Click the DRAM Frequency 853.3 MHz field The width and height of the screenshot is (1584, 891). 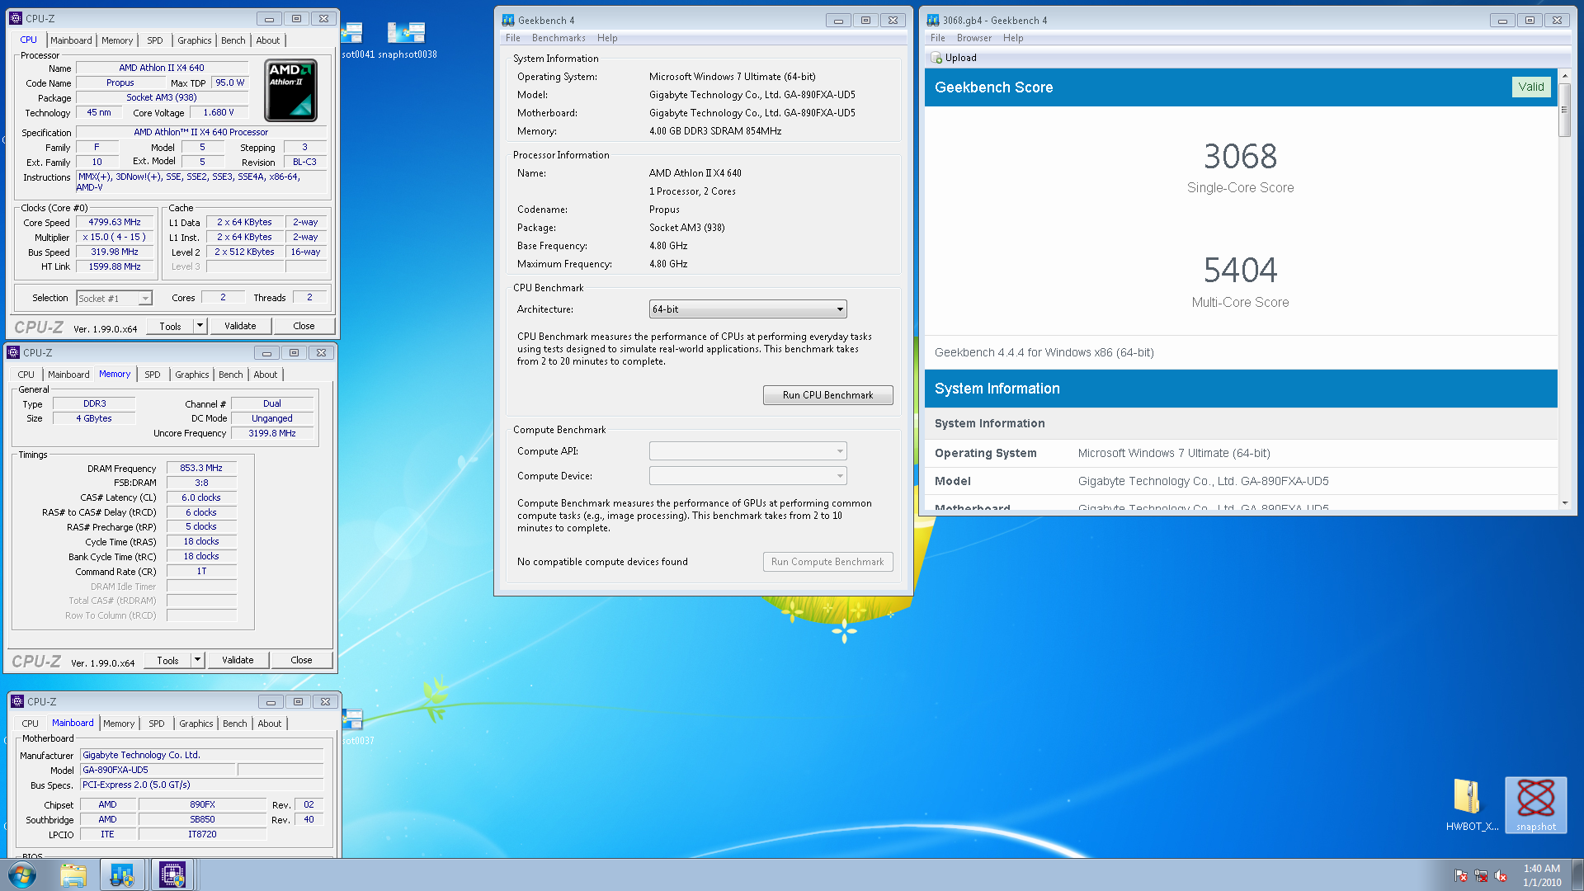201,468
